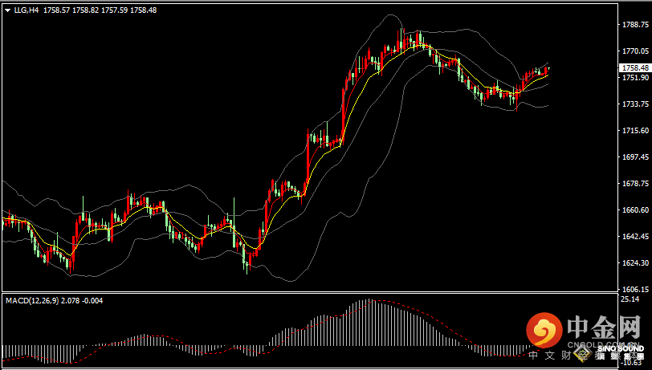Click the 1788.05 price axis label
The image size is (652, 370).
[x=635, y=25]
